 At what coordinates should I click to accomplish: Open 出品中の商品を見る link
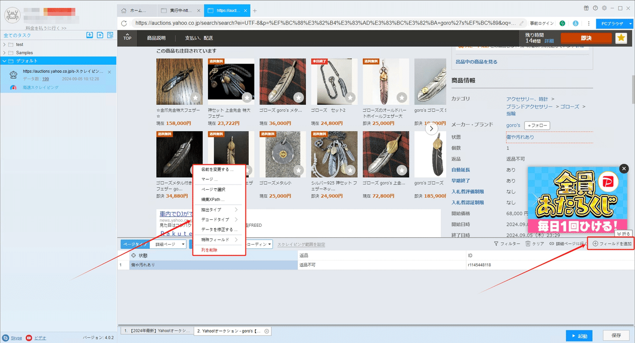(476, 62)
